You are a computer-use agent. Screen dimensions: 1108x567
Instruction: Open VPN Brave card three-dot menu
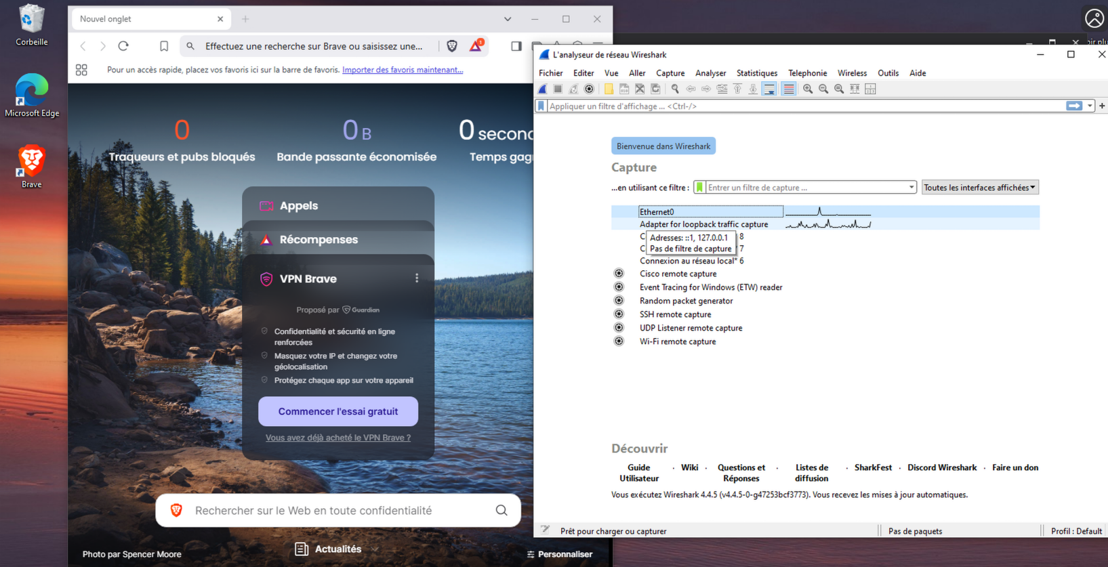pos(417,278)
